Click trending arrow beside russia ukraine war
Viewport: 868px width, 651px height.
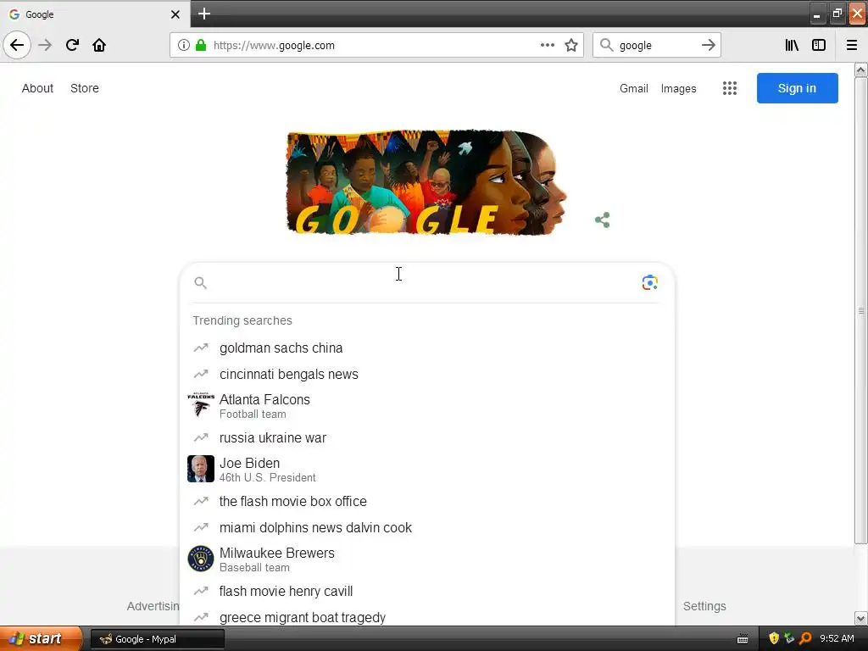point(200,437)
